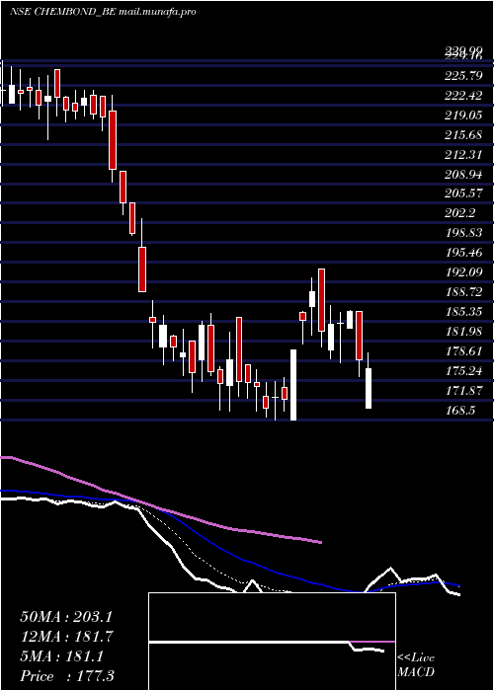Click the '5MA : 181.1' reading
494x691 pixels.
point(62,656)
